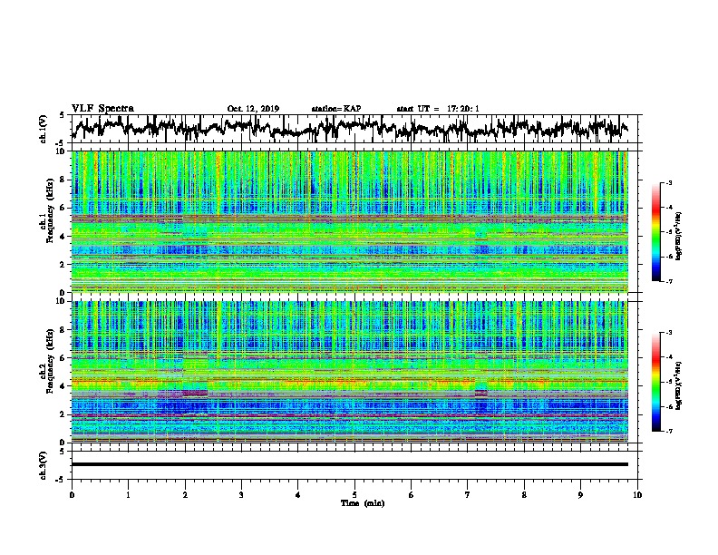Click the ch.2 spectrogram color scale bar
The image size is (718, 555).
click(x=656, y=382)
